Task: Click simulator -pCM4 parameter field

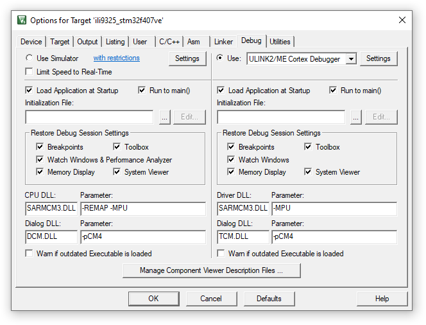Action: (143, 236)
